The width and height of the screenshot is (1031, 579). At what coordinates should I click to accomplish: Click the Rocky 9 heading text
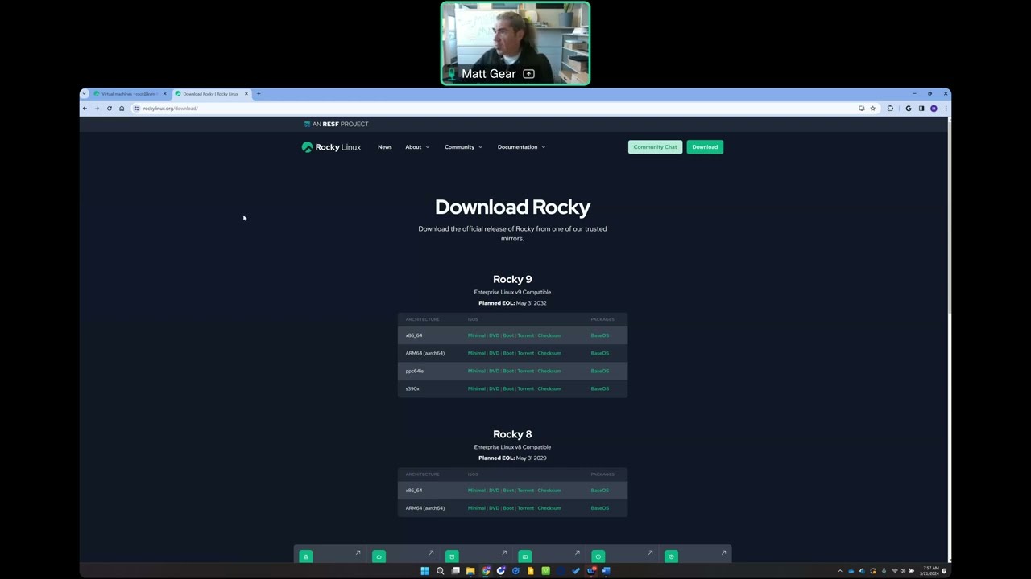(x=512, y=279)
